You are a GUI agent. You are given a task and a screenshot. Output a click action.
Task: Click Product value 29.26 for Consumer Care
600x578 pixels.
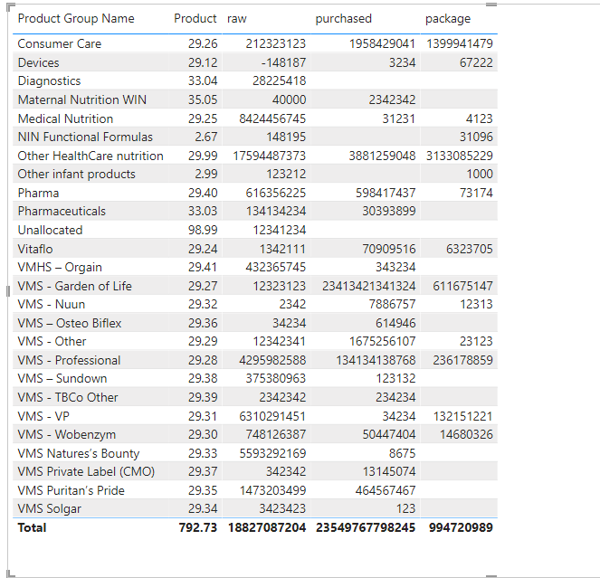pyautogui.click(x=203, y=43)
